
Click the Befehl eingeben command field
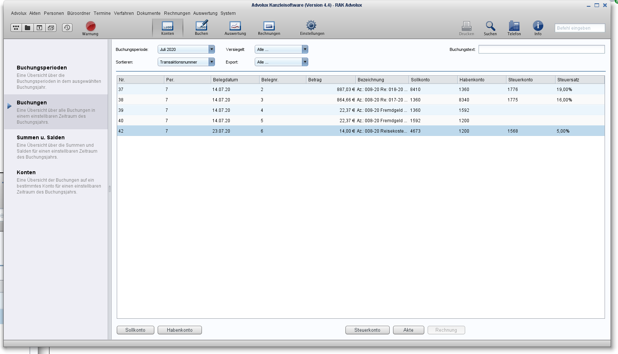(x=580, y=28)
